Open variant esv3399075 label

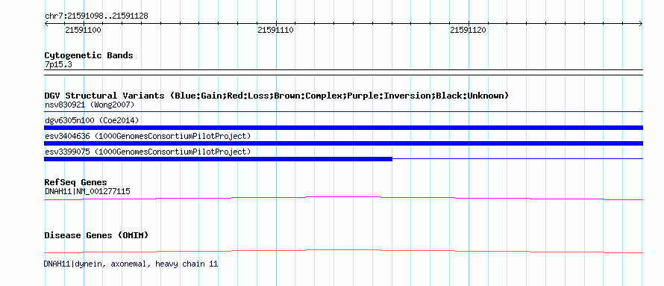click(x=148, y=152)
